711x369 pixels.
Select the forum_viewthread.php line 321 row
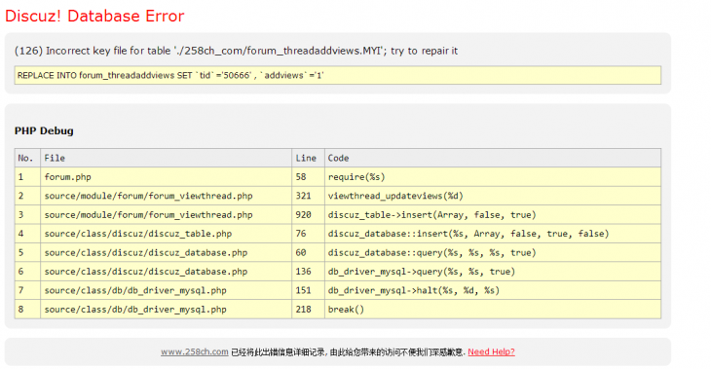[337, 196]
